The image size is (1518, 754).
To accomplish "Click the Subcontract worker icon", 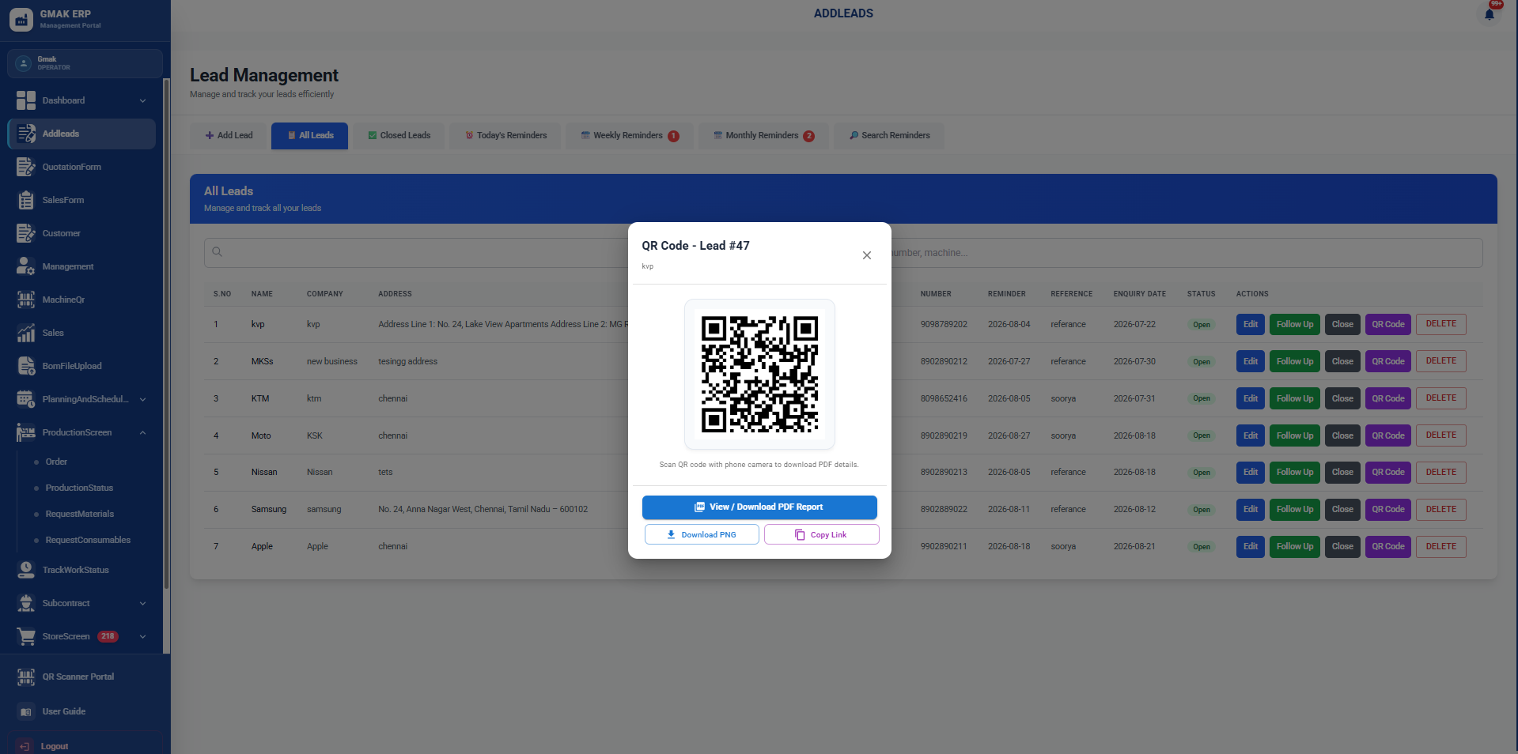I will coord(26,603).
